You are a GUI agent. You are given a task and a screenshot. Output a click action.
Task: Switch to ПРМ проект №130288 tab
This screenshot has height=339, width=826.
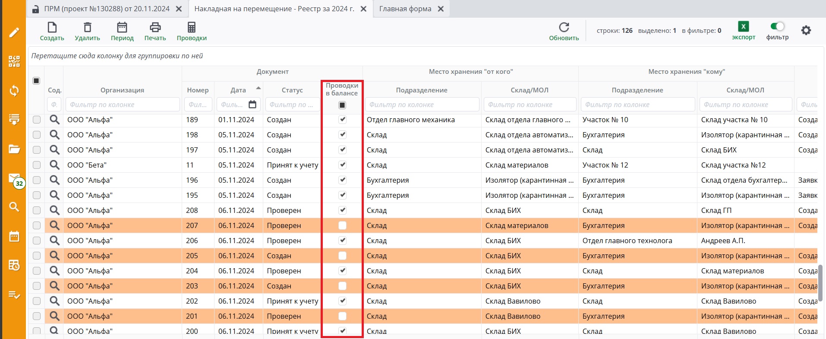pos(107,9)
